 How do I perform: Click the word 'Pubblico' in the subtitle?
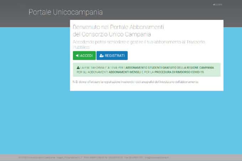point(81,47)
